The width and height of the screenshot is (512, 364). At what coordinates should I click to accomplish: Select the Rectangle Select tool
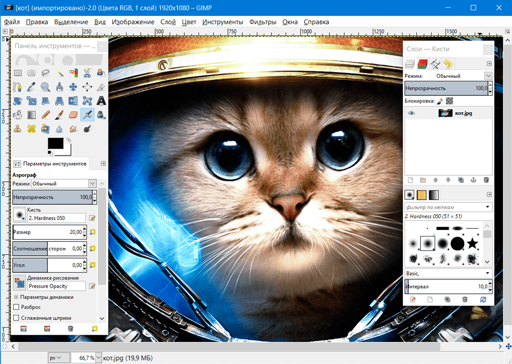(17, 73)
